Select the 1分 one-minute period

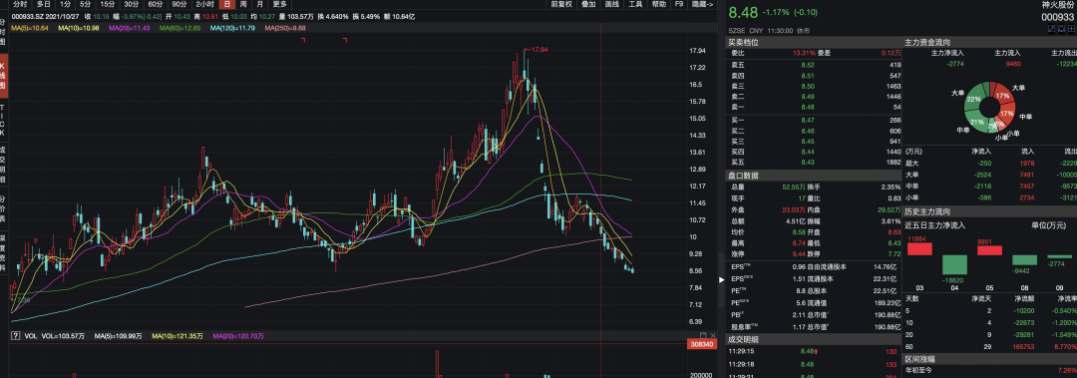[65, 4]
